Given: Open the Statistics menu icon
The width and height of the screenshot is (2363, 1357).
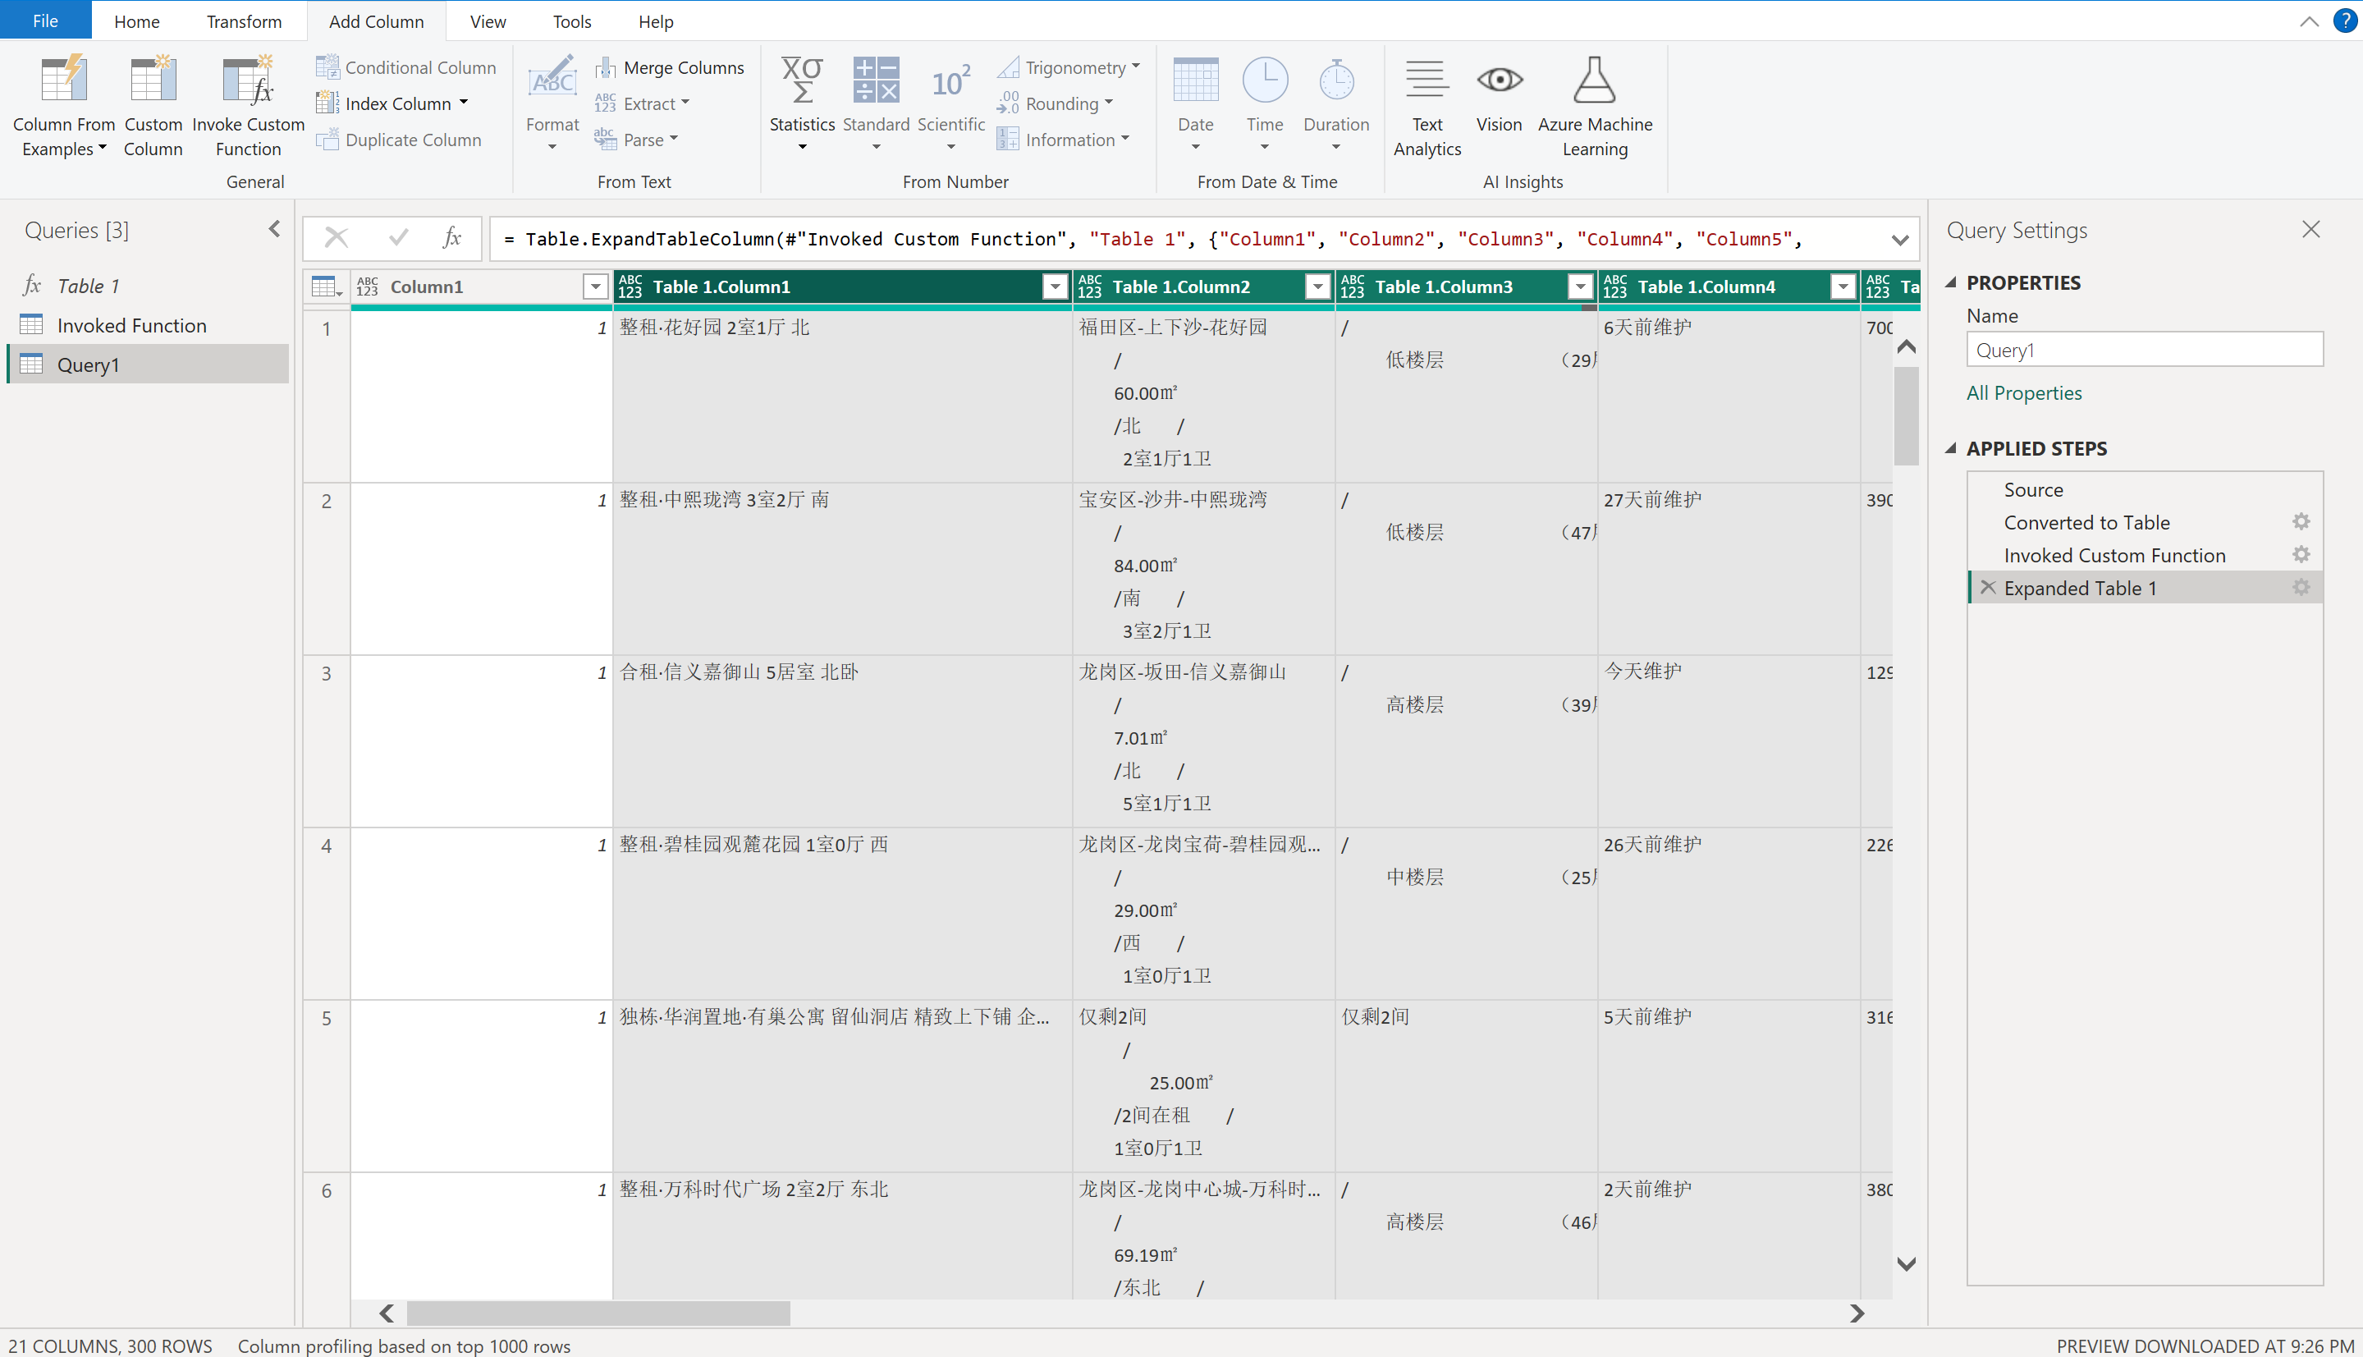Looking at the screenshot, I should [801, 82].
